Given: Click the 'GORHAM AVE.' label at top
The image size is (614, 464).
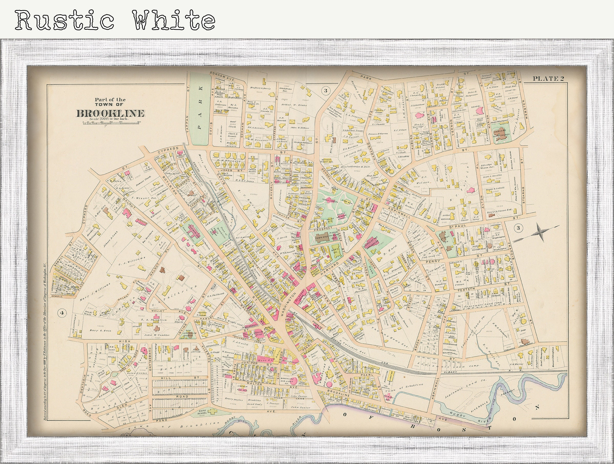Looking at the screenshot, I should pos(222,77).
